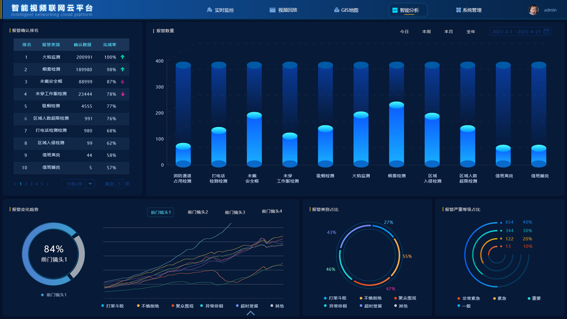Screen dimensions: 567x319
Task: Click the down arrow on 未戴安全帽 row
Action: point(123,82)
